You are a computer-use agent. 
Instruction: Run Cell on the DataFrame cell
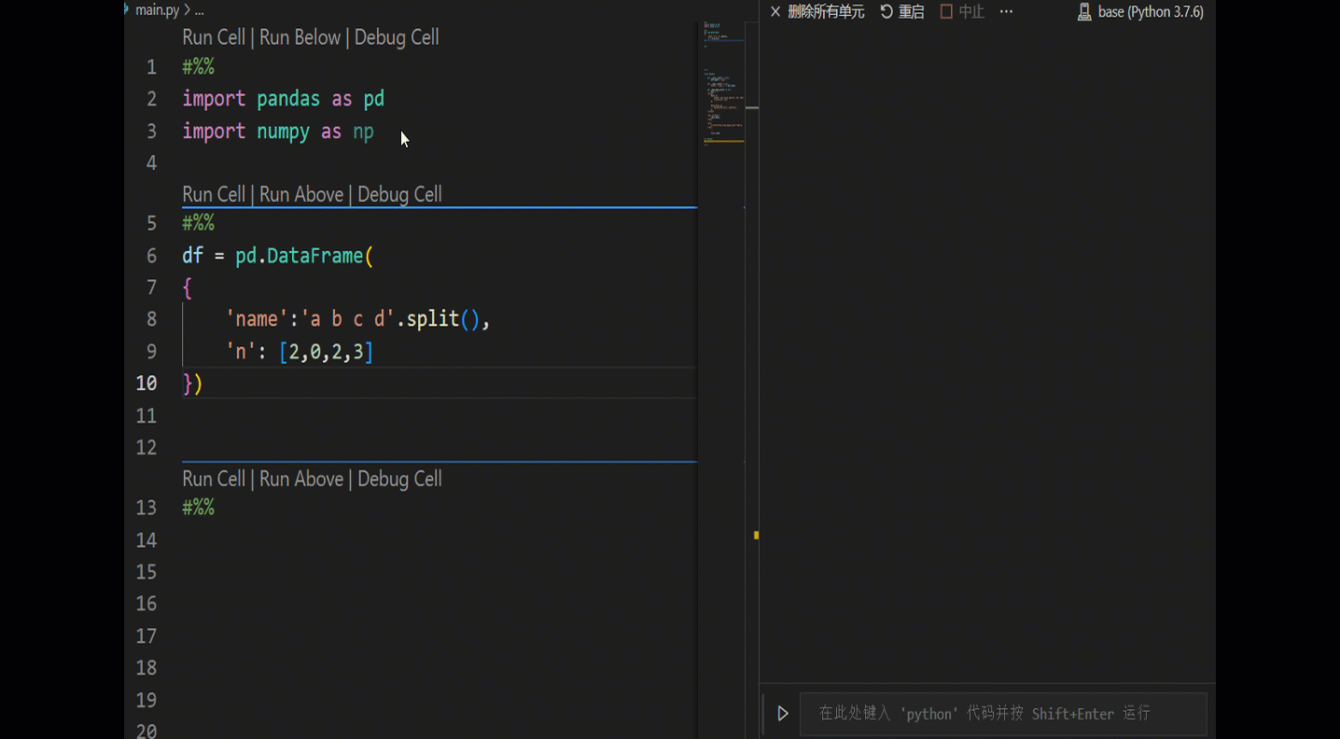pyautogui.click(x=214, y=193)
